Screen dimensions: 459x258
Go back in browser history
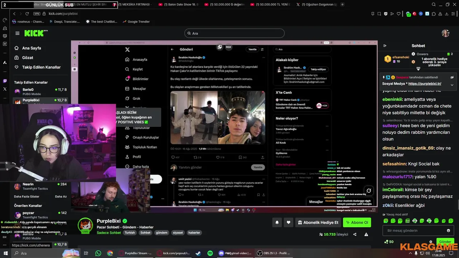point(14,14)
